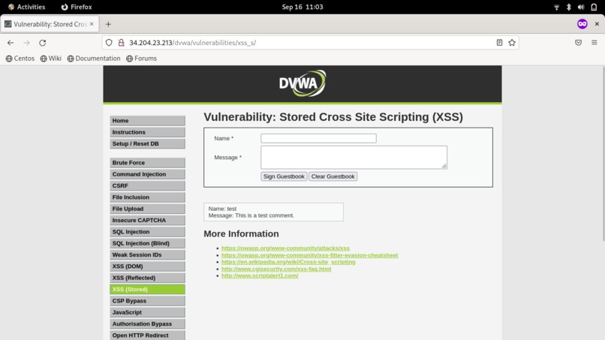Open the Firefox application menu in top bar

pyautogui.click(x=77, y=7)
